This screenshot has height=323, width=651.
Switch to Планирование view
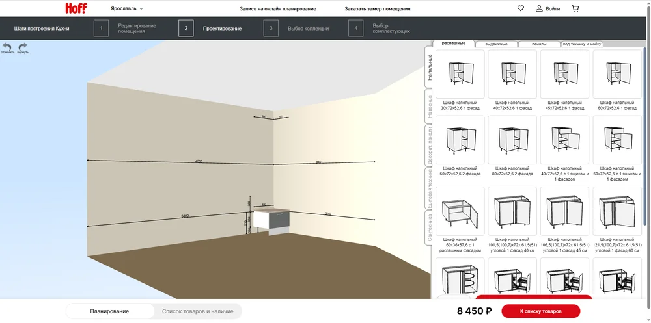click(109, 311)
